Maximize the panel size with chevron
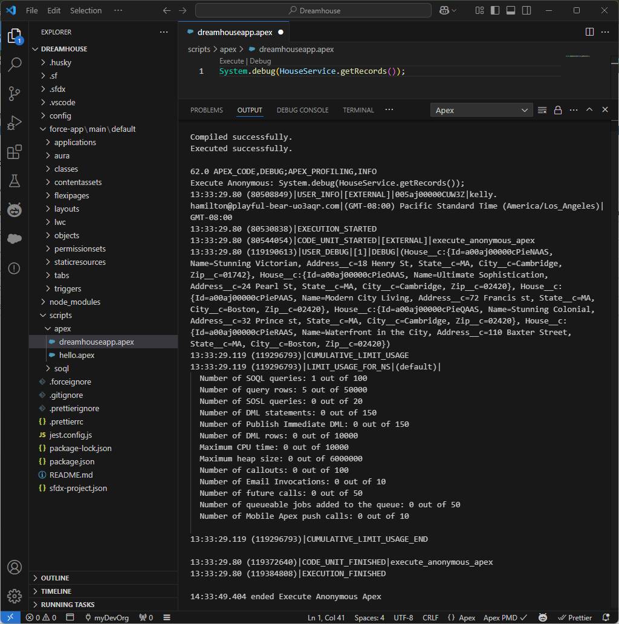Screen dimensions: 619x624 [589, 109]
